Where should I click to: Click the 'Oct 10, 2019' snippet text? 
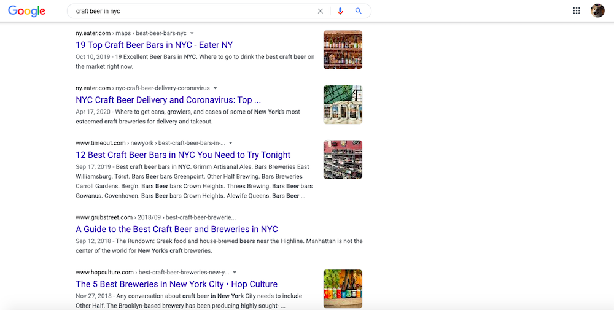pos(93,56)
